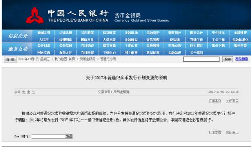Go to the 支付体系 page
This screenshot has width=251, height=147.
point(218,33)
